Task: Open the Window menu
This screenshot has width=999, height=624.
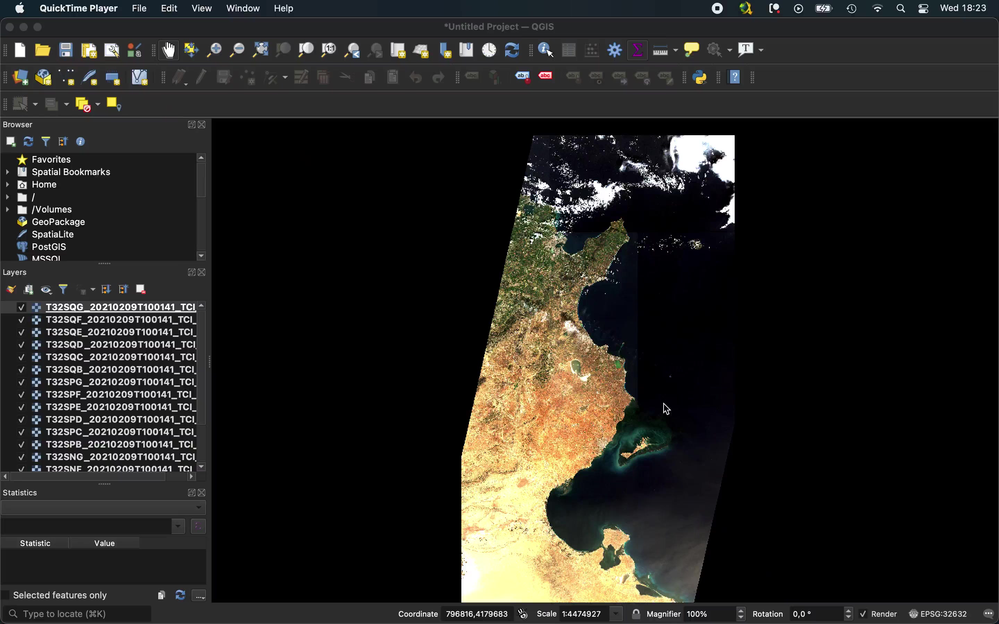Action: [x=243, y=8]
